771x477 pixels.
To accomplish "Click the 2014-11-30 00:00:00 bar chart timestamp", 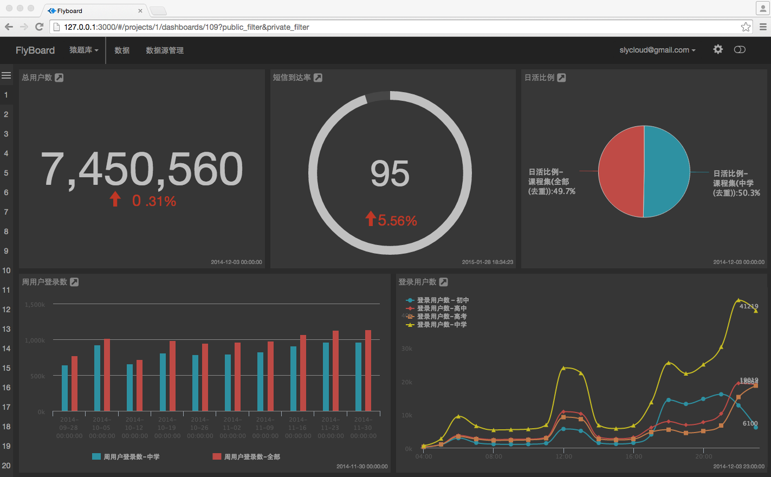I will point(362,466).
